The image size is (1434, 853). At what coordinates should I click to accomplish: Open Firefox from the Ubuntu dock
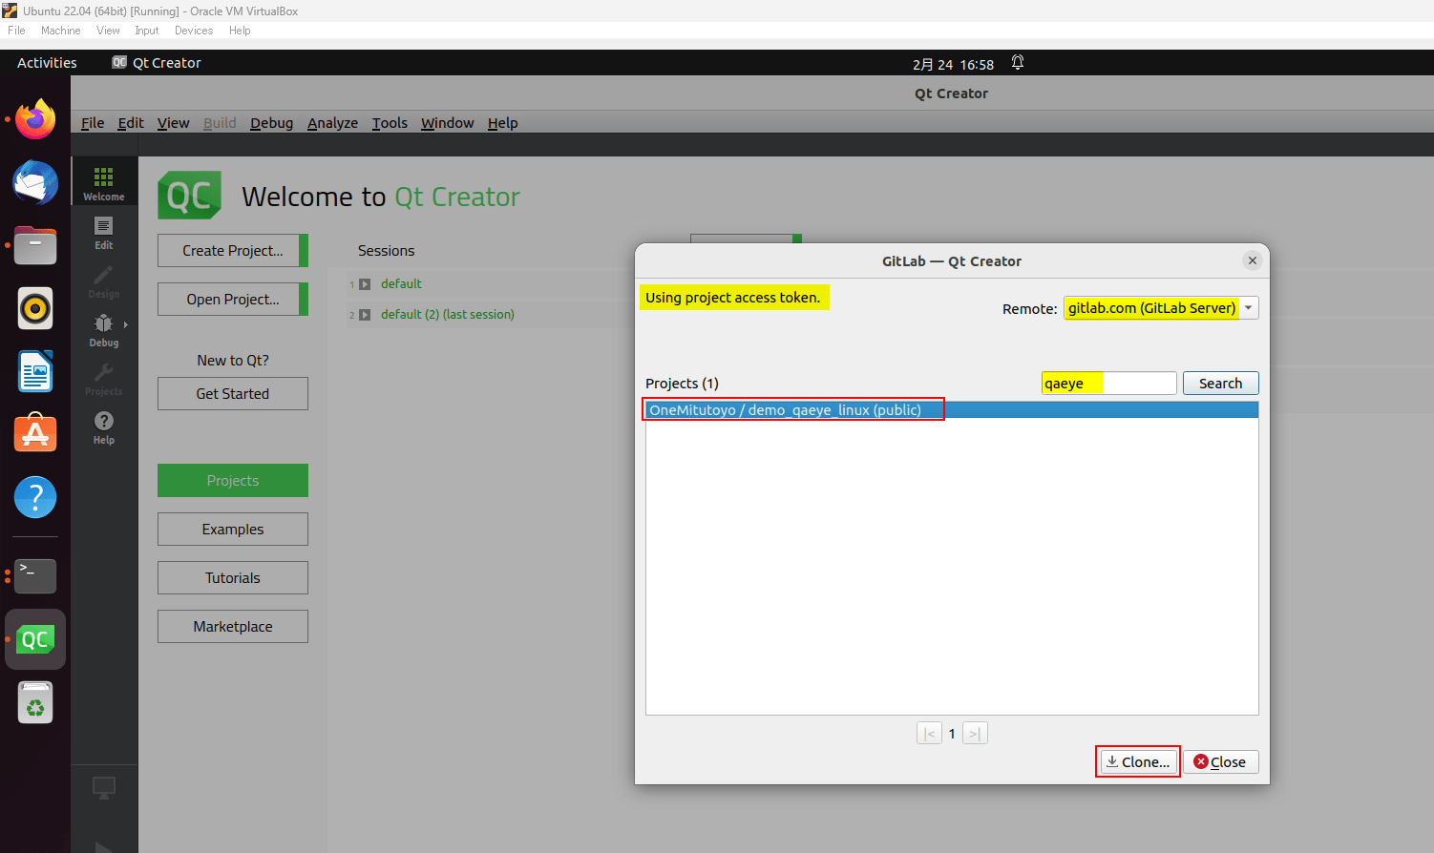(x=35, y=119)
